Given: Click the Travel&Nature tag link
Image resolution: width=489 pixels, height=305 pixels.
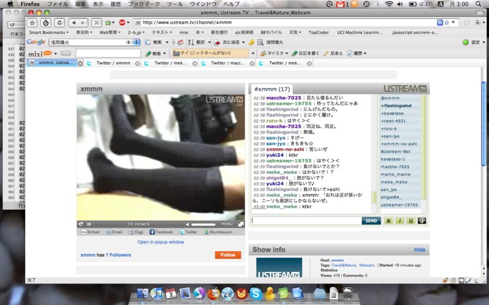Looking at the screenshot, I should pos(344,265).
